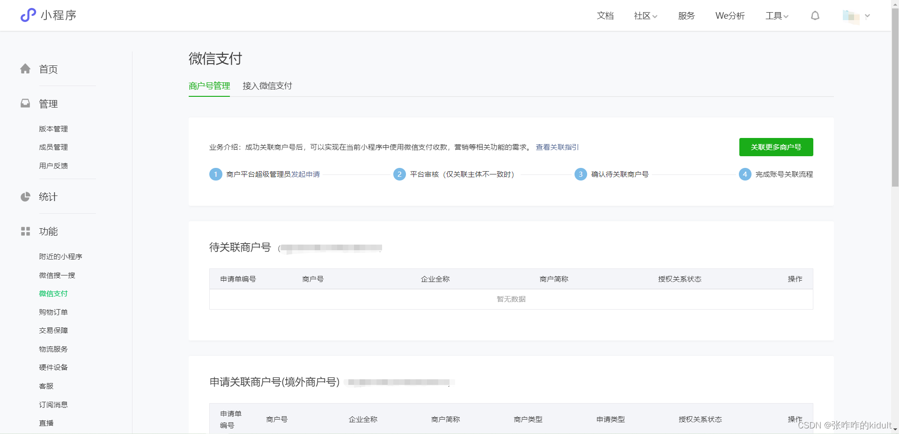
Task: Switch to 商户号管理 tab
Action: tap(209, 86)
